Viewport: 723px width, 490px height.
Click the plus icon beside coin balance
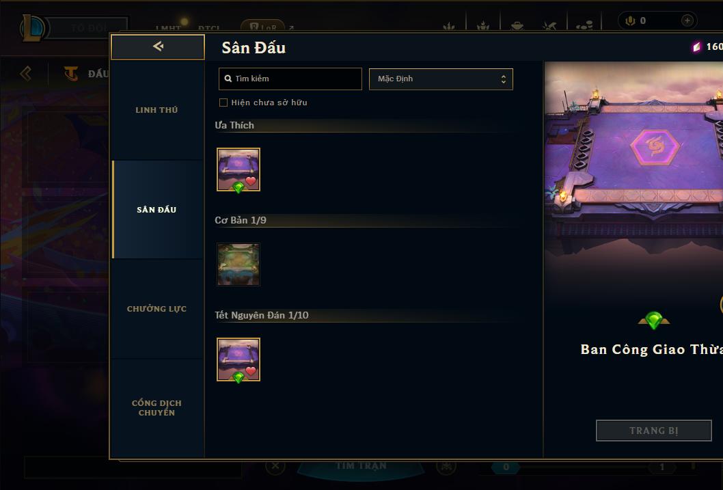(687, 21)
